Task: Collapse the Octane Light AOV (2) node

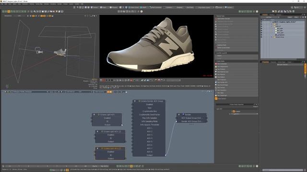Action: (97, 131)
